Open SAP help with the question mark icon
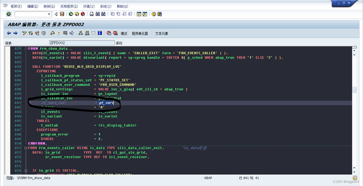The width and height of the screenshot is (363, 186). click(153, 14)
